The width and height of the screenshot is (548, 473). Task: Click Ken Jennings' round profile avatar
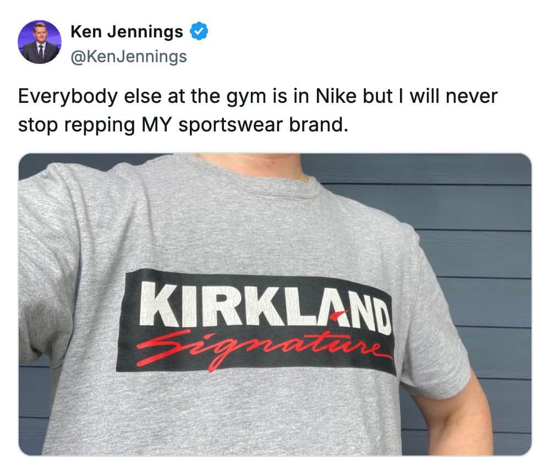tap(40, 42)
